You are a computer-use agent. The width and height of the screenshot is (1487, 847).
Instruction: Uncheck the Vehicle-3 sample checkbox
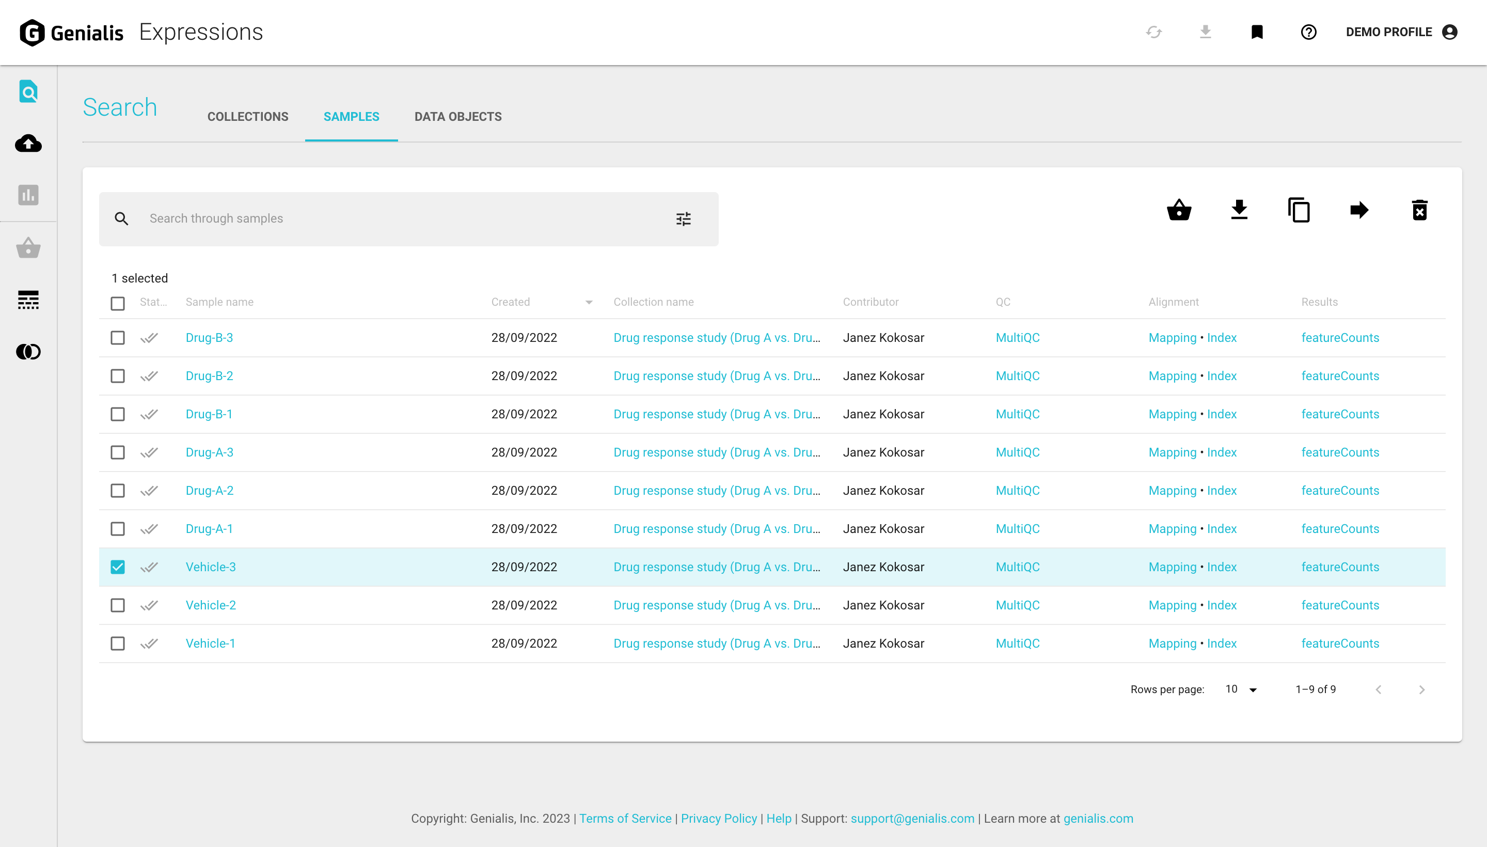[x=118, y=567]
